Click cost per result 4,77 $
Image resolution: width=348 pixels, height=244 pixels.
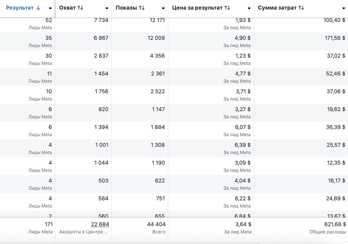click(x=242, y=74)
